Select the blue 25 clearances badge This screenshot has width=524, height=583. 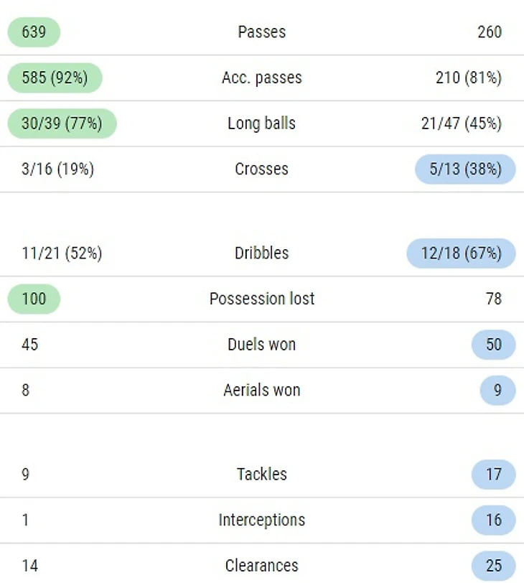pyautogui.click(x=494, y=566)
